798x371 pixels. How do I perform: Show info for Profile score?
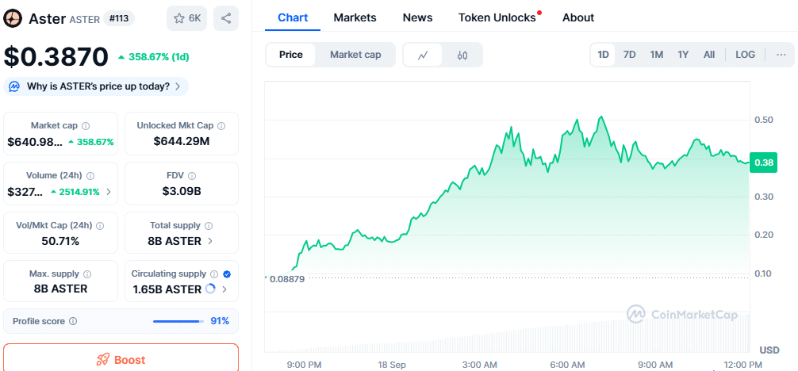[x=73, y=321]
